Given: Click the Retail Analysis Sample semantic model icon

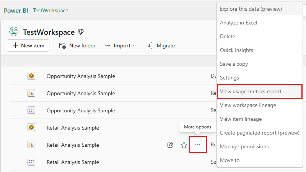Looking at the screenshot, I should (31, 162).
